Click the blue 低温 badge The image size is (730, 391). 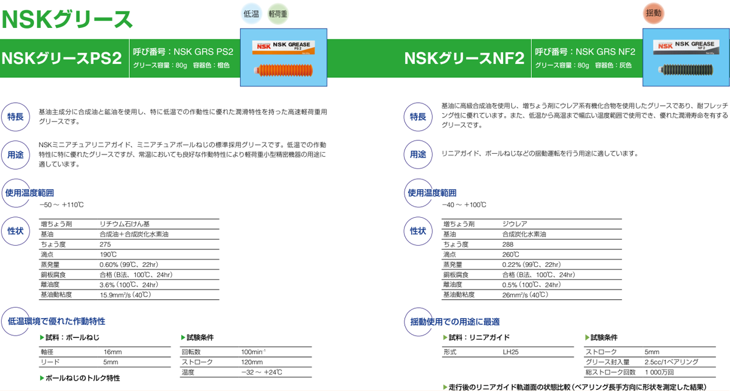(251, 13)
